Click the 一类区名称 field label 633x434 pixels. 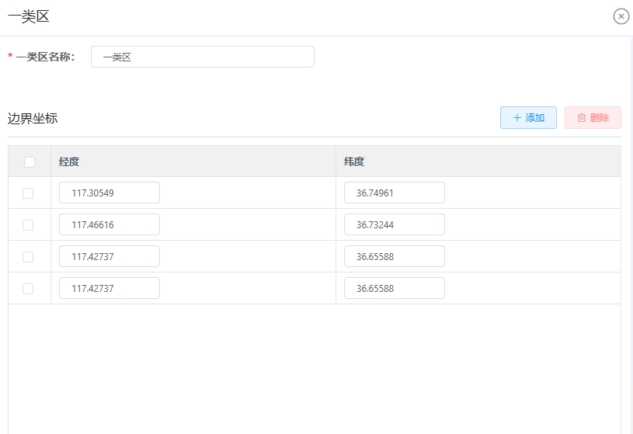tap(45, 57)
